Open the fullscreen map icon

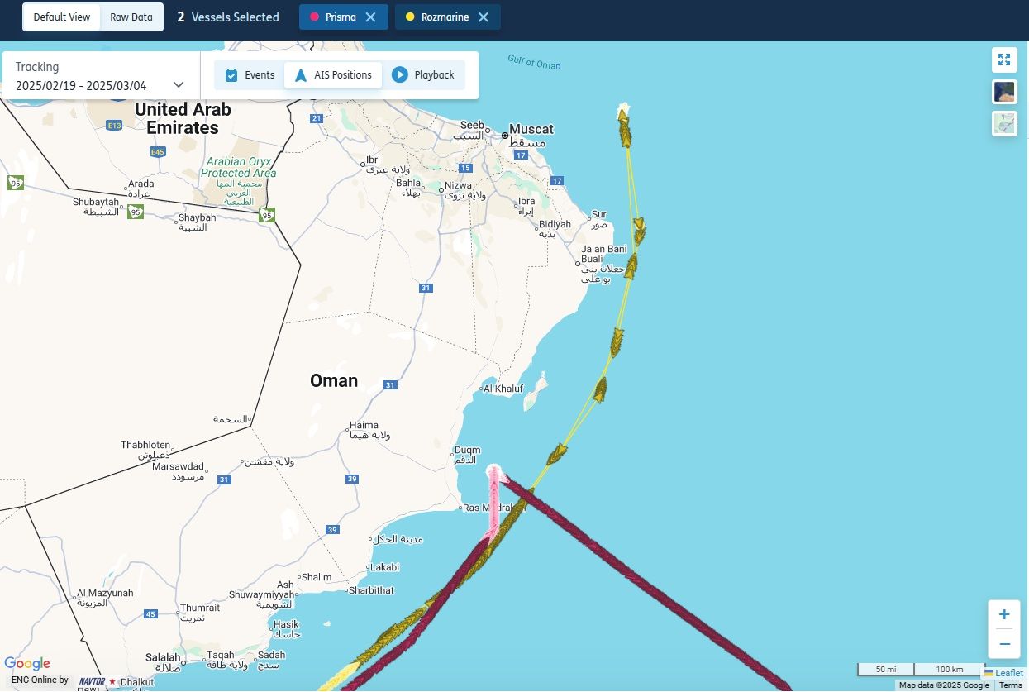point(1004,60)
